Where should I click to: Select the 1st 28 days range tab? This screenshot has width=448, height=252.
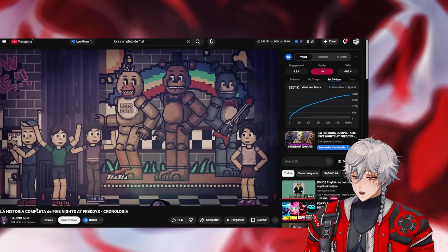pyautogui.click(x=334, y=79)
